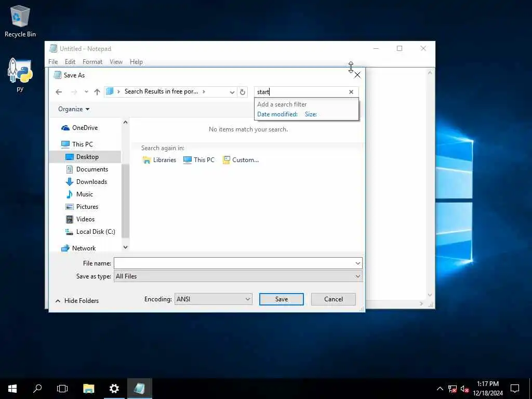Close the Save As dialog
This screenshot has height=399, width=532.
click(x=357, y=75)
